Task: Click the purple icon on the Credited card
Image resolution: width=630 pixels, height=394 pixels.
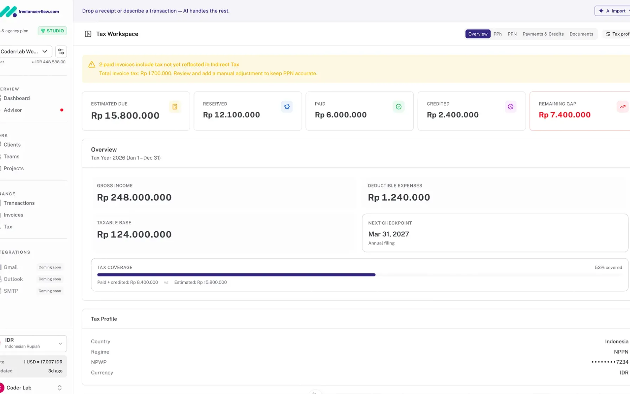Action: (510, 106)
